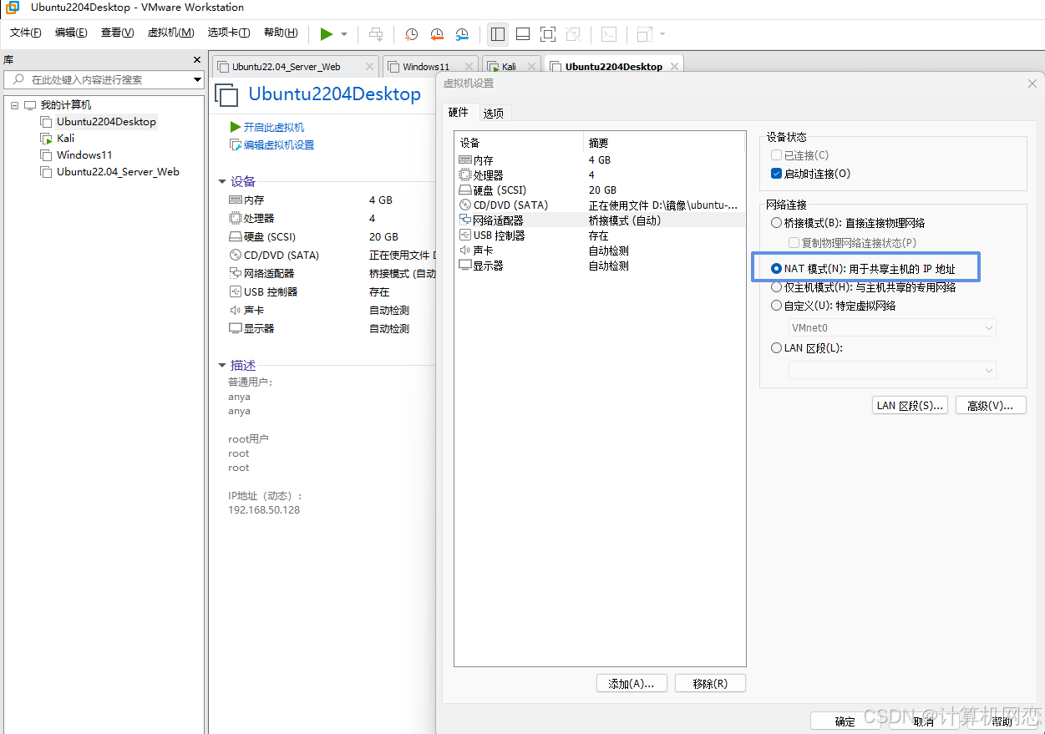The height and width of the screenshot is (734, 1045).
Task: Select Windows11 in the library tree
Action: (x=84, y=154)
